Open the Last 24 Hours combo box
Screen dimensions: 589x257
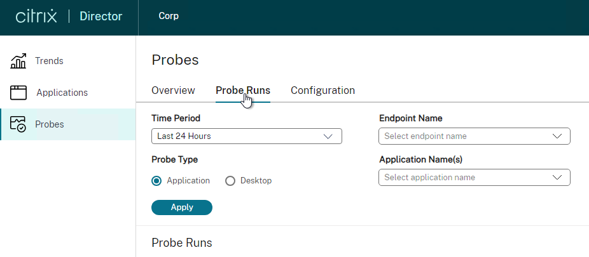coord(247,136)
